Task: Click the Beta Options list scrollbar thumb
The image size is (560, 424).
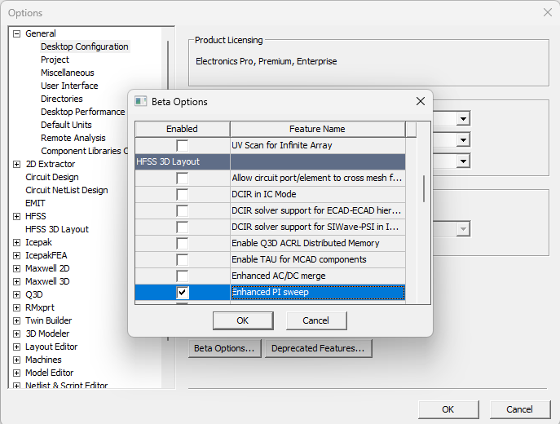Action: click(424, 188)
